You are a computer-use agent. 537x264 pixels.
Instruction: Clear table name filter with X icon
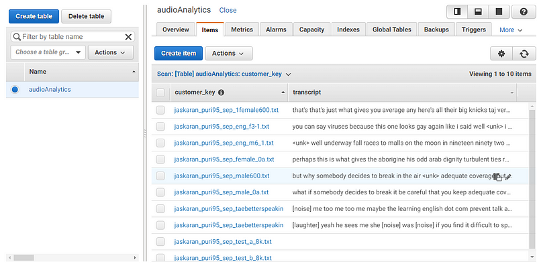click(x=128, y=37)
